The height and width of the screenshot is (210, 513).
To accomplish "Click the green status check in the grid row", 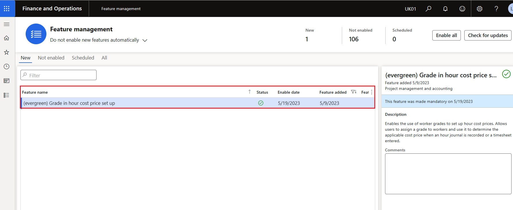I will pos(261,103).
